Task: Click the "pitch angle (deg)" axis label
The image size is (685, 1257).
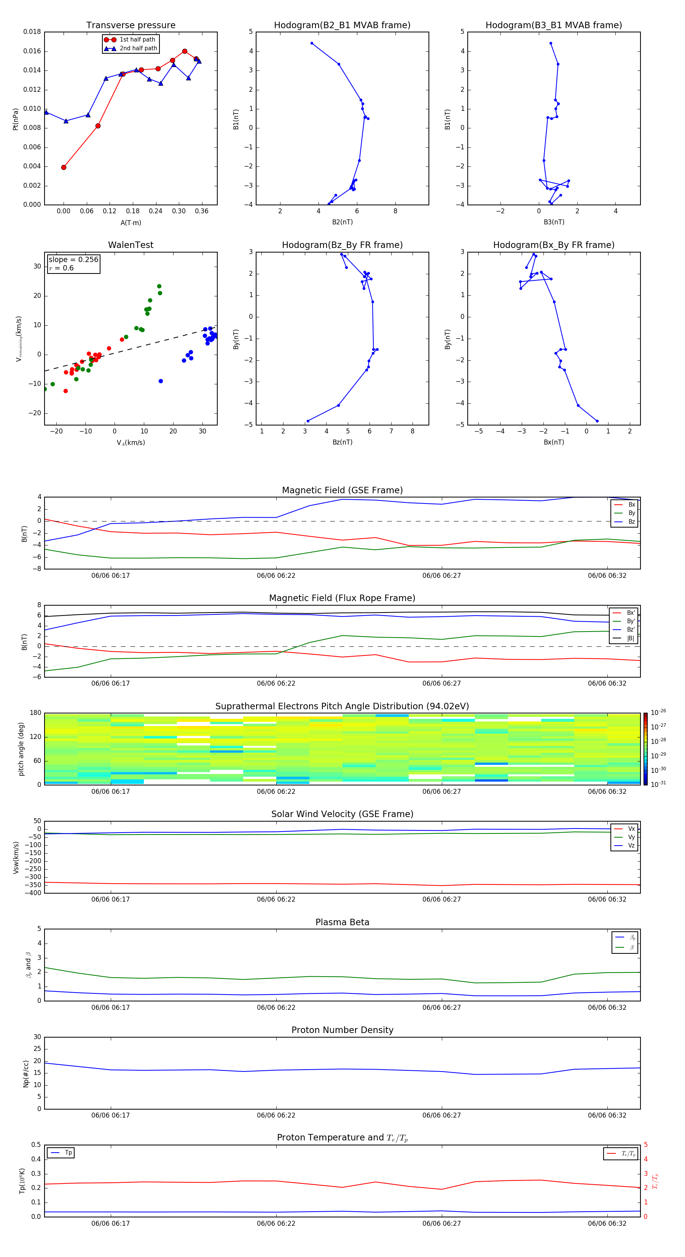Action: (x=21, y=749)
